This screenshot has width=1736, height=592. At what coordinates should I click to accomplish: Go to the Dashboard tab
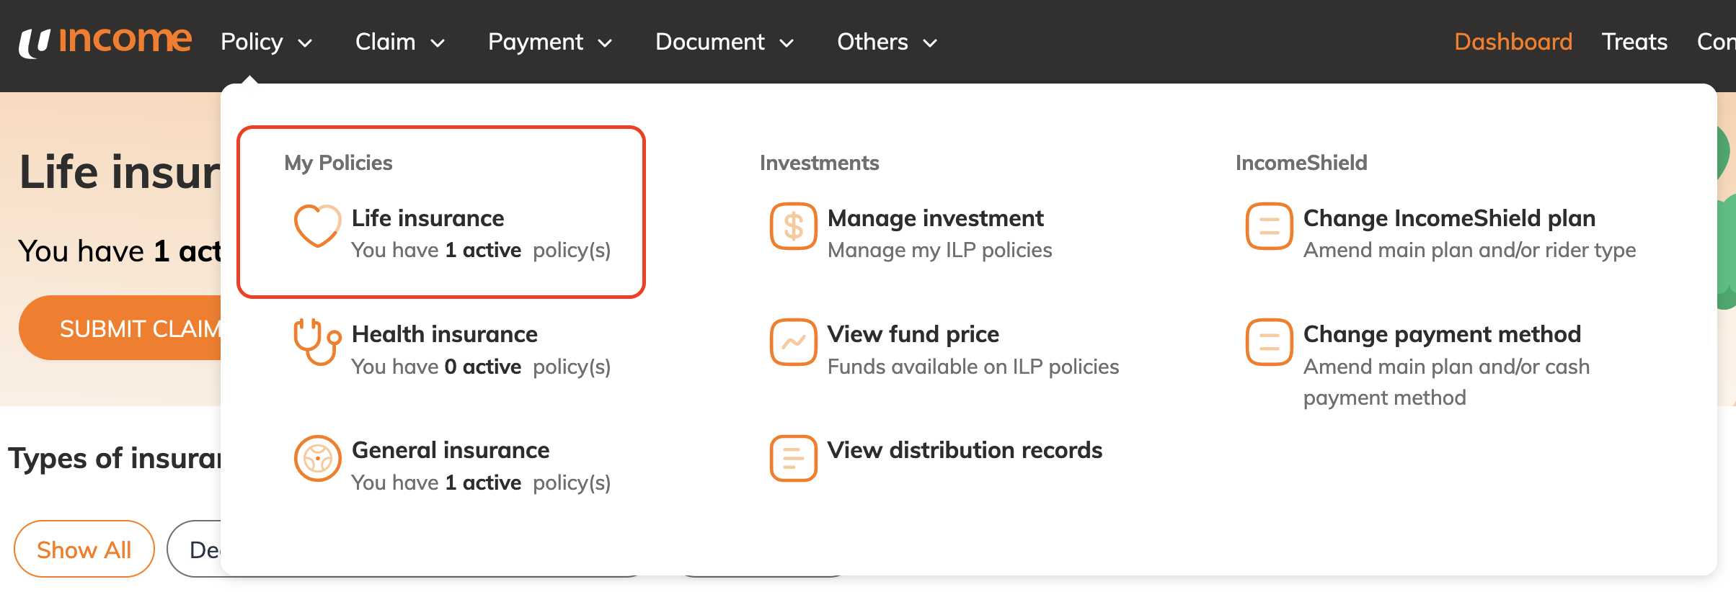(1513, 42)
